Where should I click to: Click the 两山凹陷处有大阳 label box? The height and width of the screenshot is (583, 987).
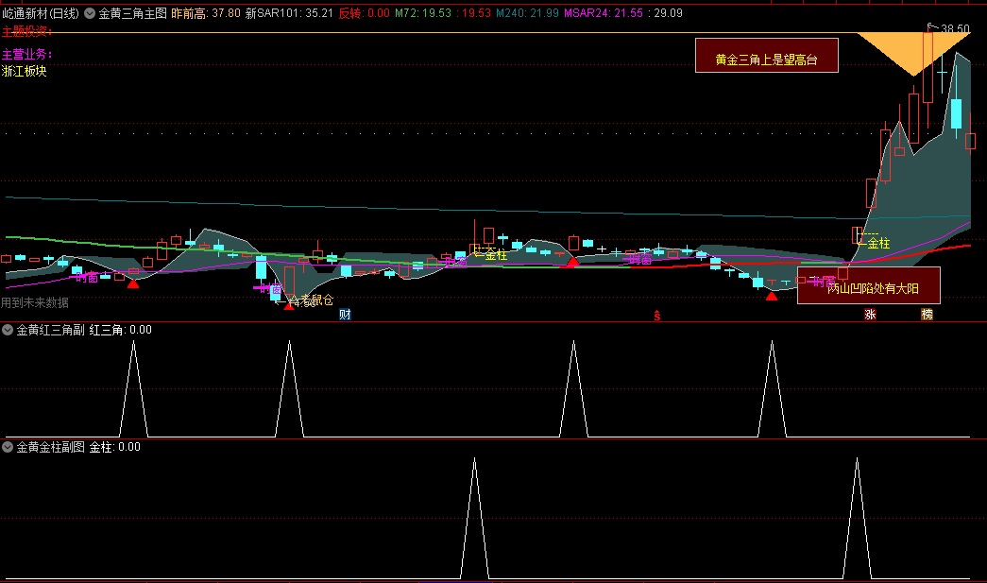tap(868, 286)
